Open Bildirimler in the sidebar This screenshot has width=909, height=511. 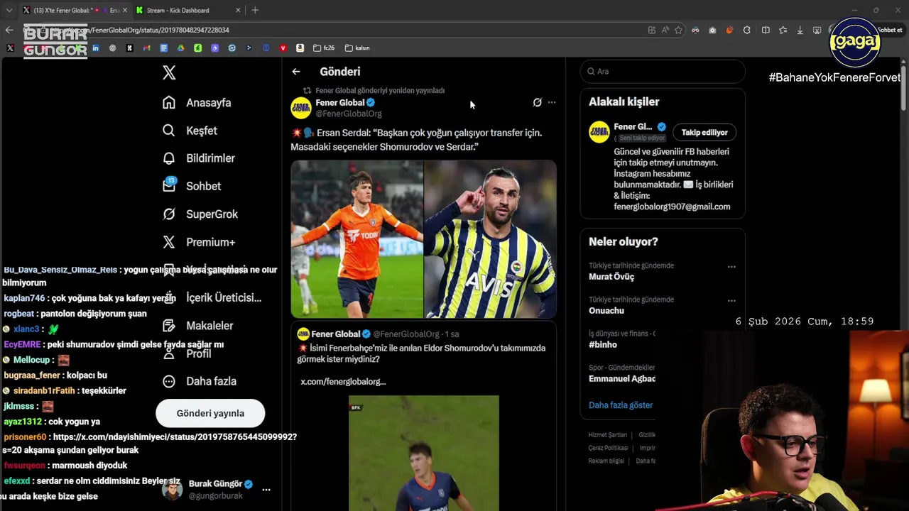click(x=198, y=158)
